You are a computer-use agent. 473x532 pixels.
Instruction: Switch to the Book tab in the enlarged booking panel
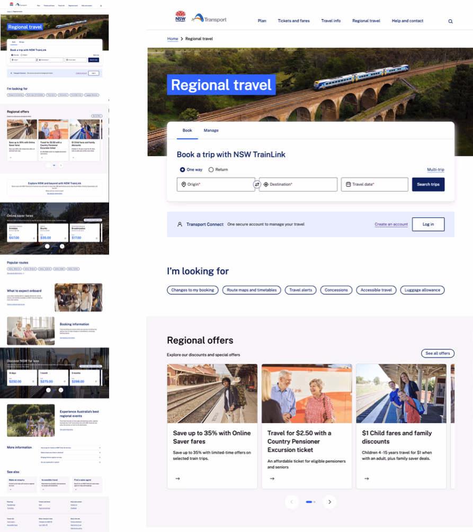187,131
